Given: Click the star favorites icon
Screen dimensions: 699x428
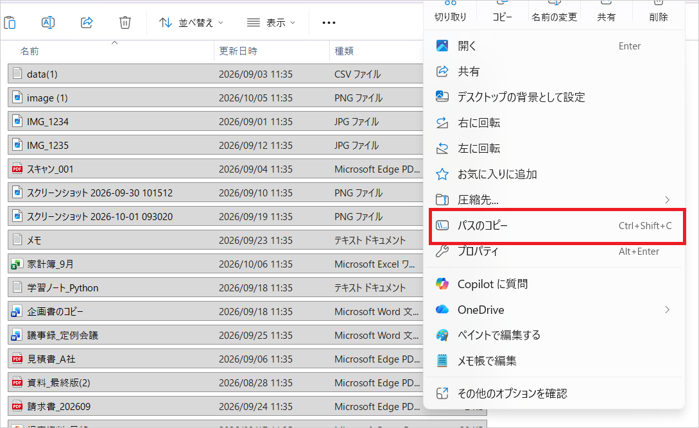Looking at the screenshot, I should coord(442,174).
